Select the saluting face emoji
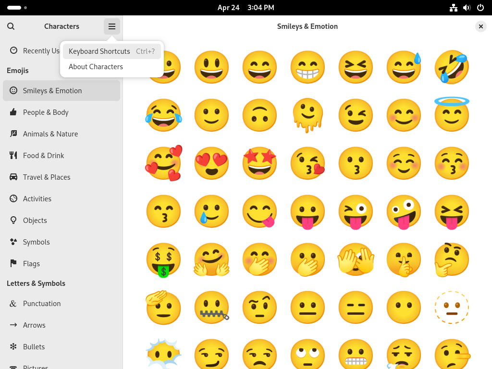The width and height of the screenshot is (492, 369). (x=163, y=307)
